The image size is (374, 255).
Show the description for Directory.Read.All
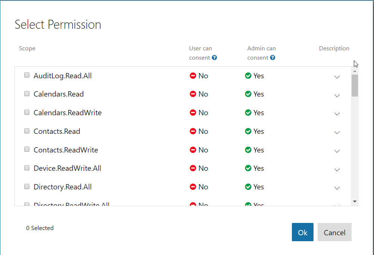337,188
